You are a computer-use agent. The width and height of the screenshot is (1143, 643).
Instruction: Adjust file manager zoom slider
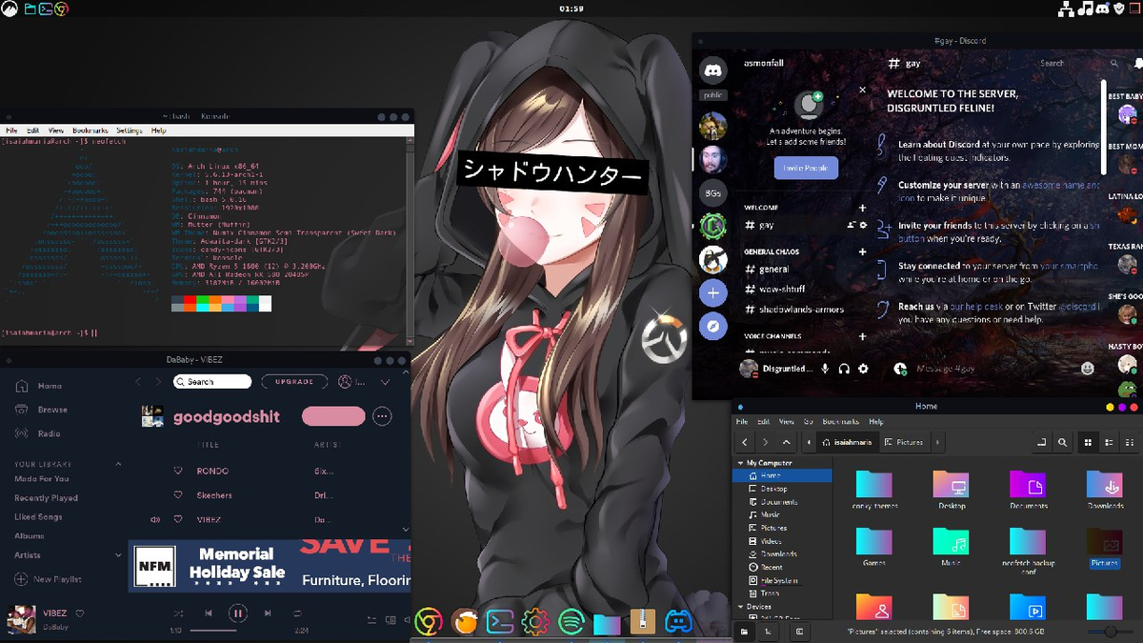pyautogui.click(x=1110, y=632)
